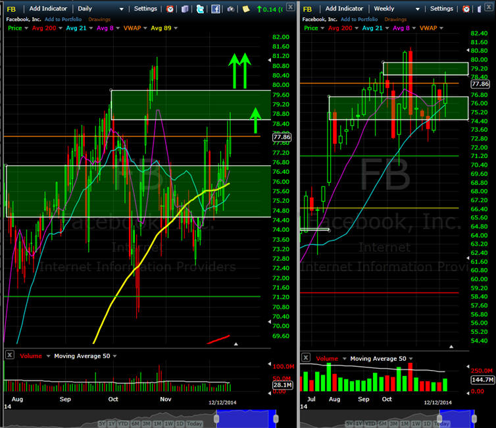Screen dimensions: 496x428
Task: Expand VWAP dropdown in Daily chart
Action: click(145, 28)
